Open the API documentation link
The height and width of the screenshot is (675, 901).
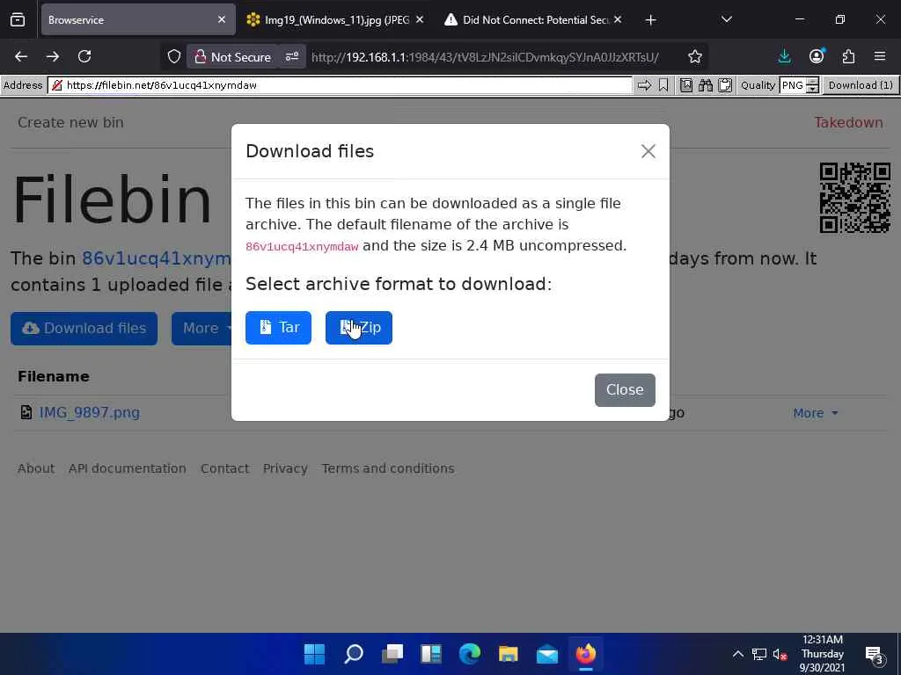tap(127, 468)
